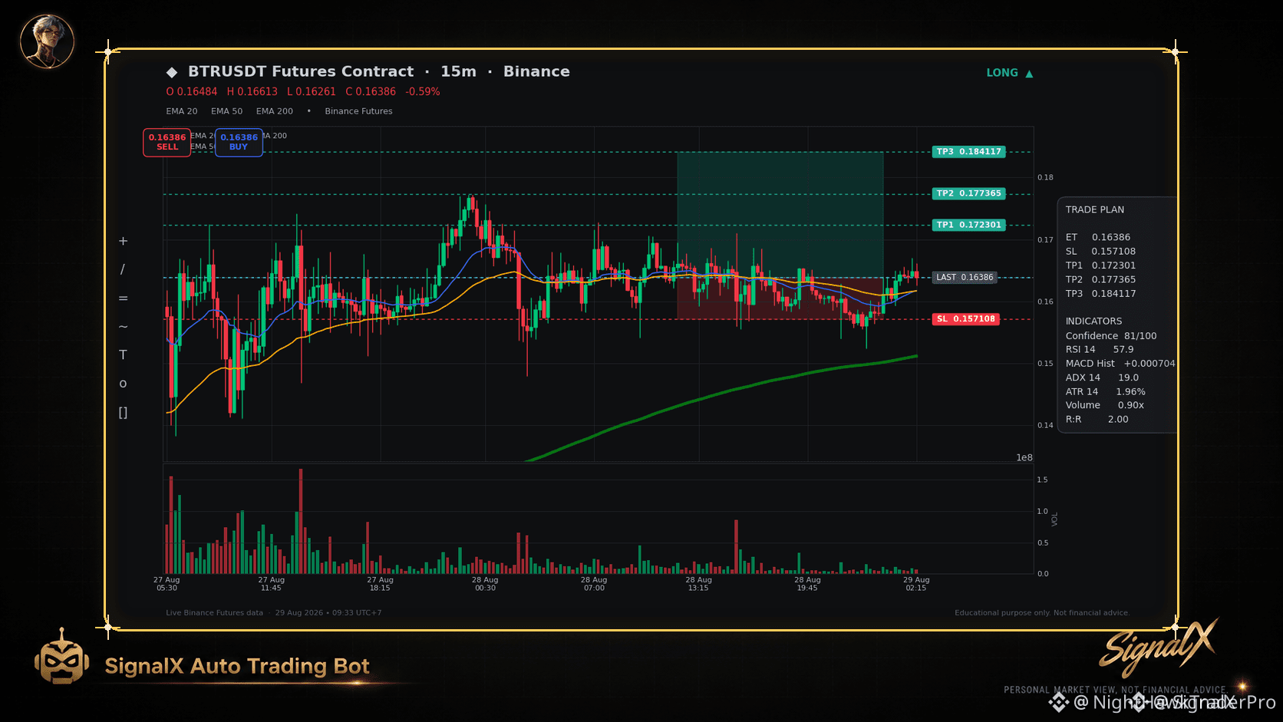Click the ET 0.16386 entry row
This screenshot has height=722, width=1283.
click(1098, 238)
